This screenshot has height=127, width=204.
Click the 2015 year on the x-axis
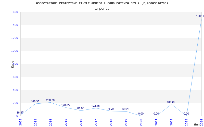tap(66, 122)
